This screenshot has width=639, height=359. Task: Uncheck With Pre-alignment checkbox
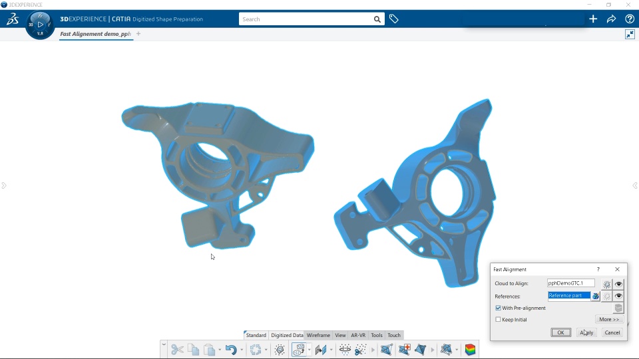click(x=498, y=308)
